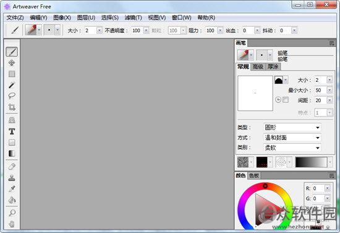The image size is (340, 233).
Task: Click the brush panel 大小 input field
Action: (321, 80)
